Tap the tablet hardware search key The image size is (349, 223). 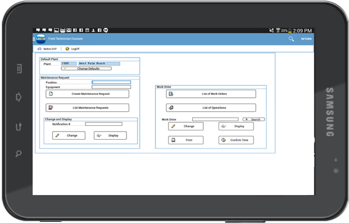tap(19, 153)
